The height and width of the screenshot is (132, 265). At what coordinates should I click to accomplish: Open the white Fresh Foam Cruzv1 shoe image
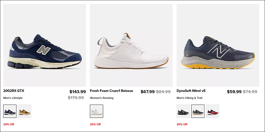point(131,45)
